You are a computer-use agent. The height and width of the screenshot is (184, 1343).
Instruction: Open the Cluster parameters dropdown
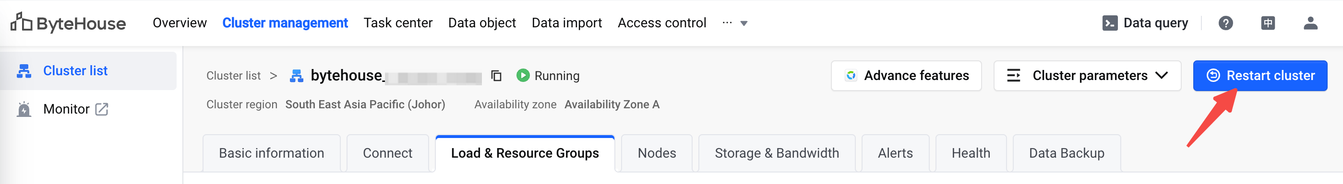click(x=1087, y=76)
